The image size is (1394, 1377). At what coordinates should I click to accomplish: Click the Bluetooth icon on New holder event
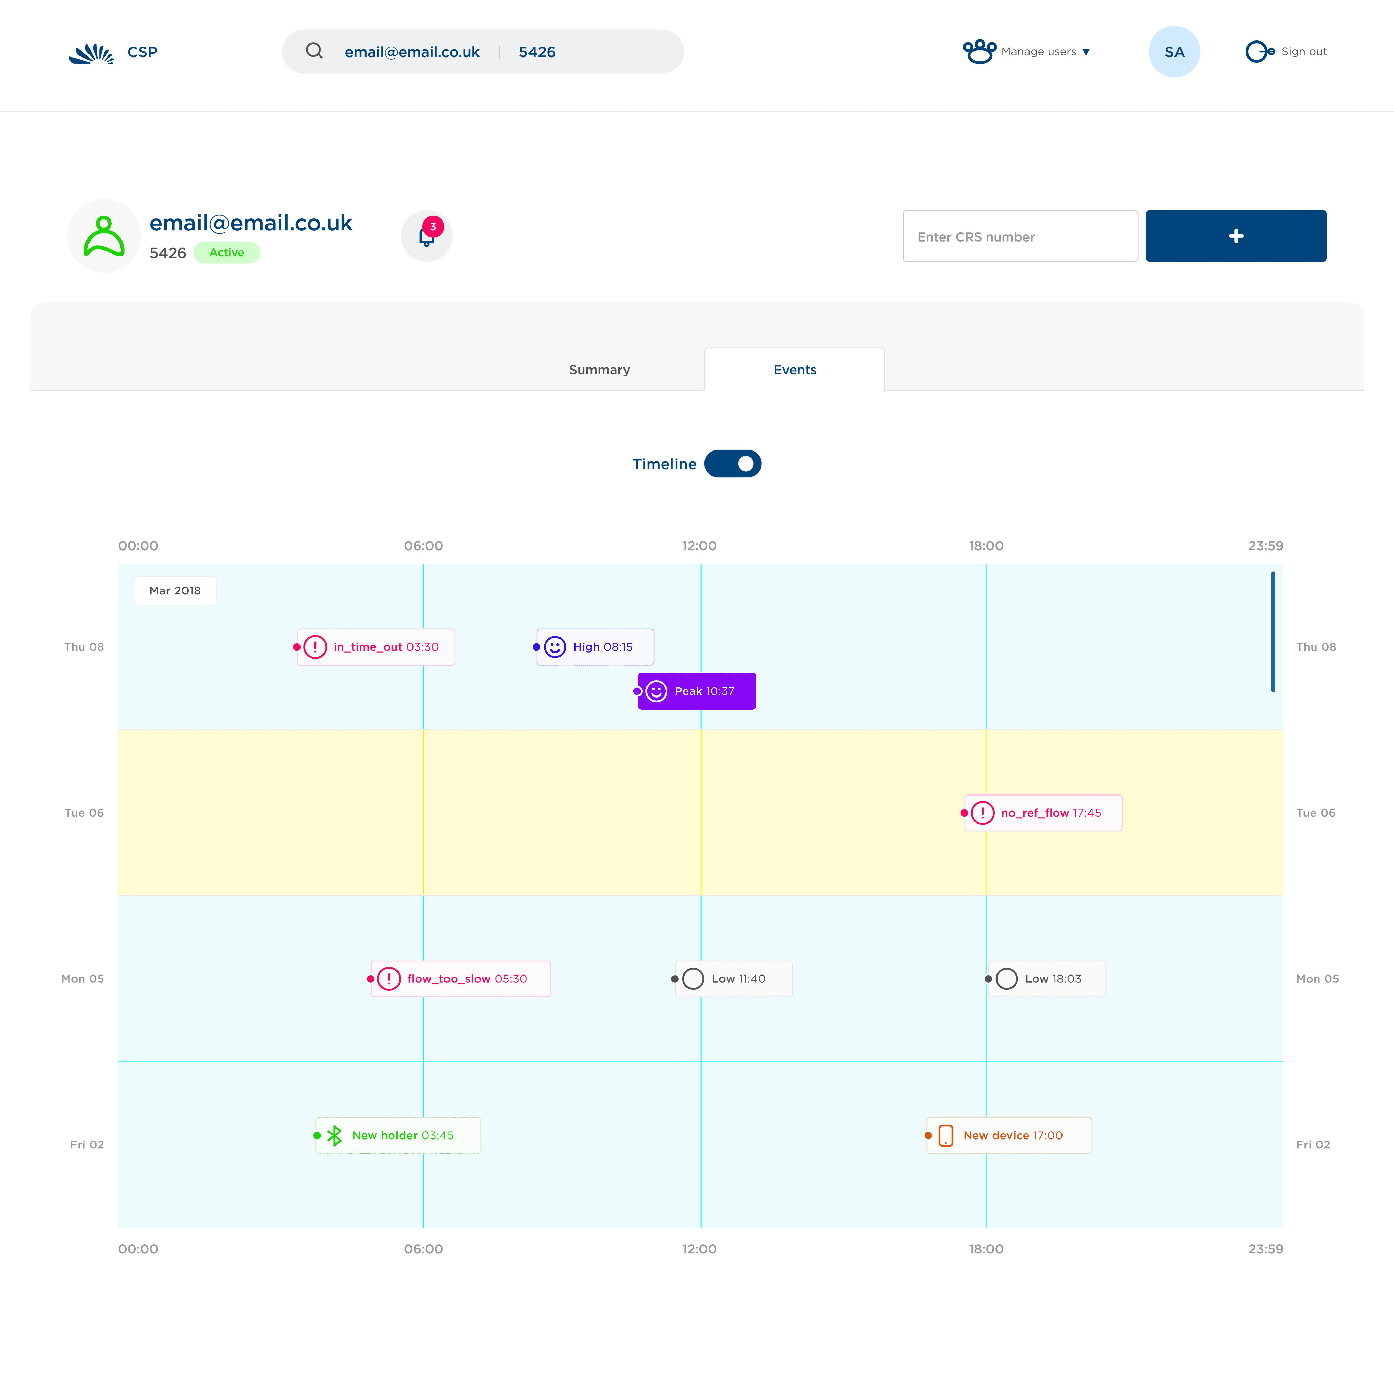335,1135
